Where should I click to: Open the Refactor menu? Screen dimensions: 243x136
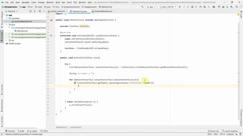50,2
